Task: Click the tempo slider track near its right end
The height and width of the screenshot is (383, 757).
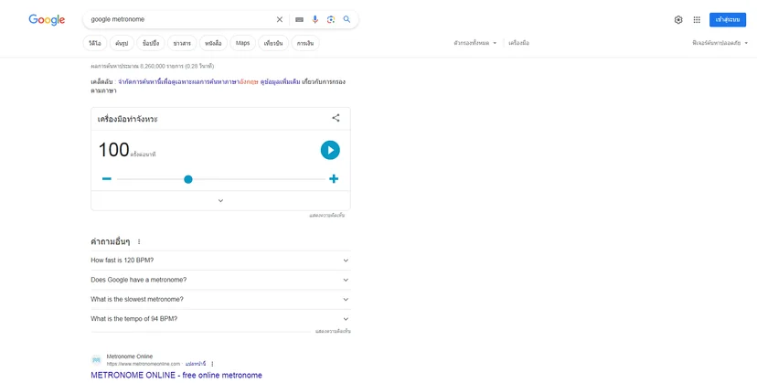Action: [319, 179]
